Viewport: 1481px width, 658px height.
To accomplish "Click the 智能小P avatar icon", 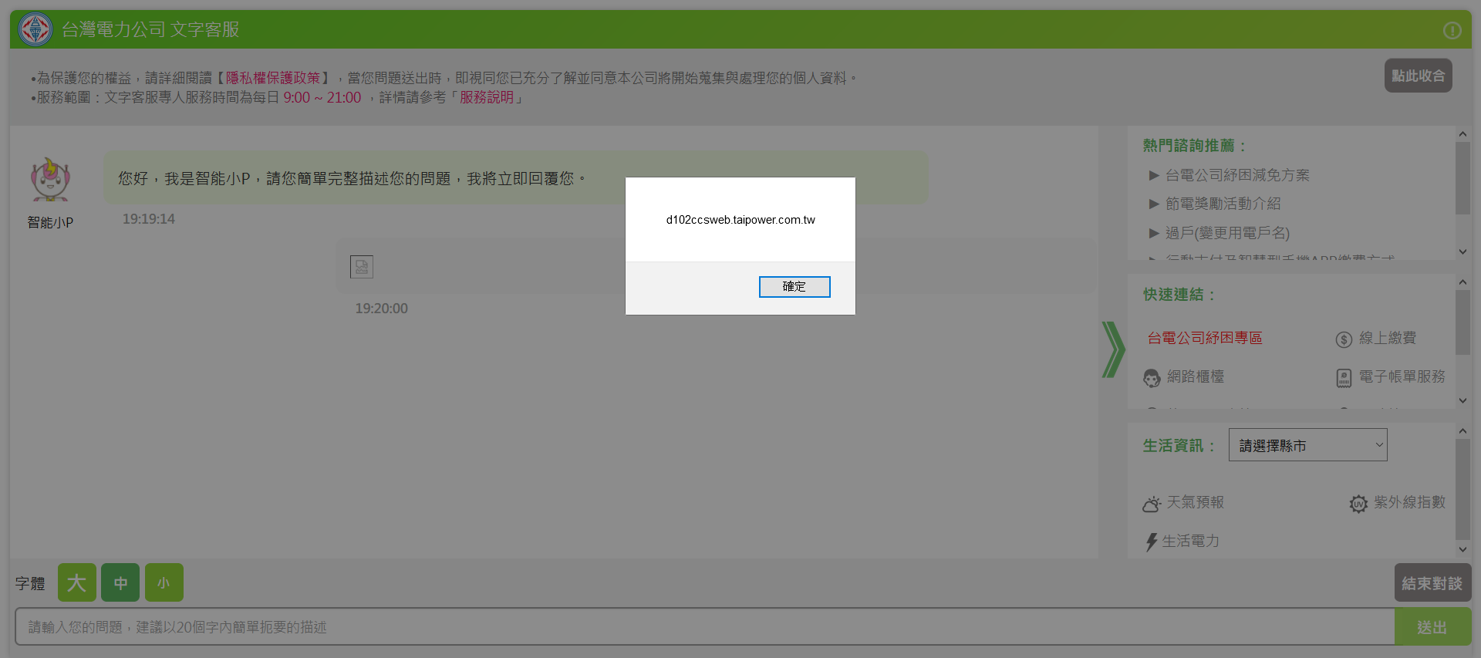I will 50,179.
